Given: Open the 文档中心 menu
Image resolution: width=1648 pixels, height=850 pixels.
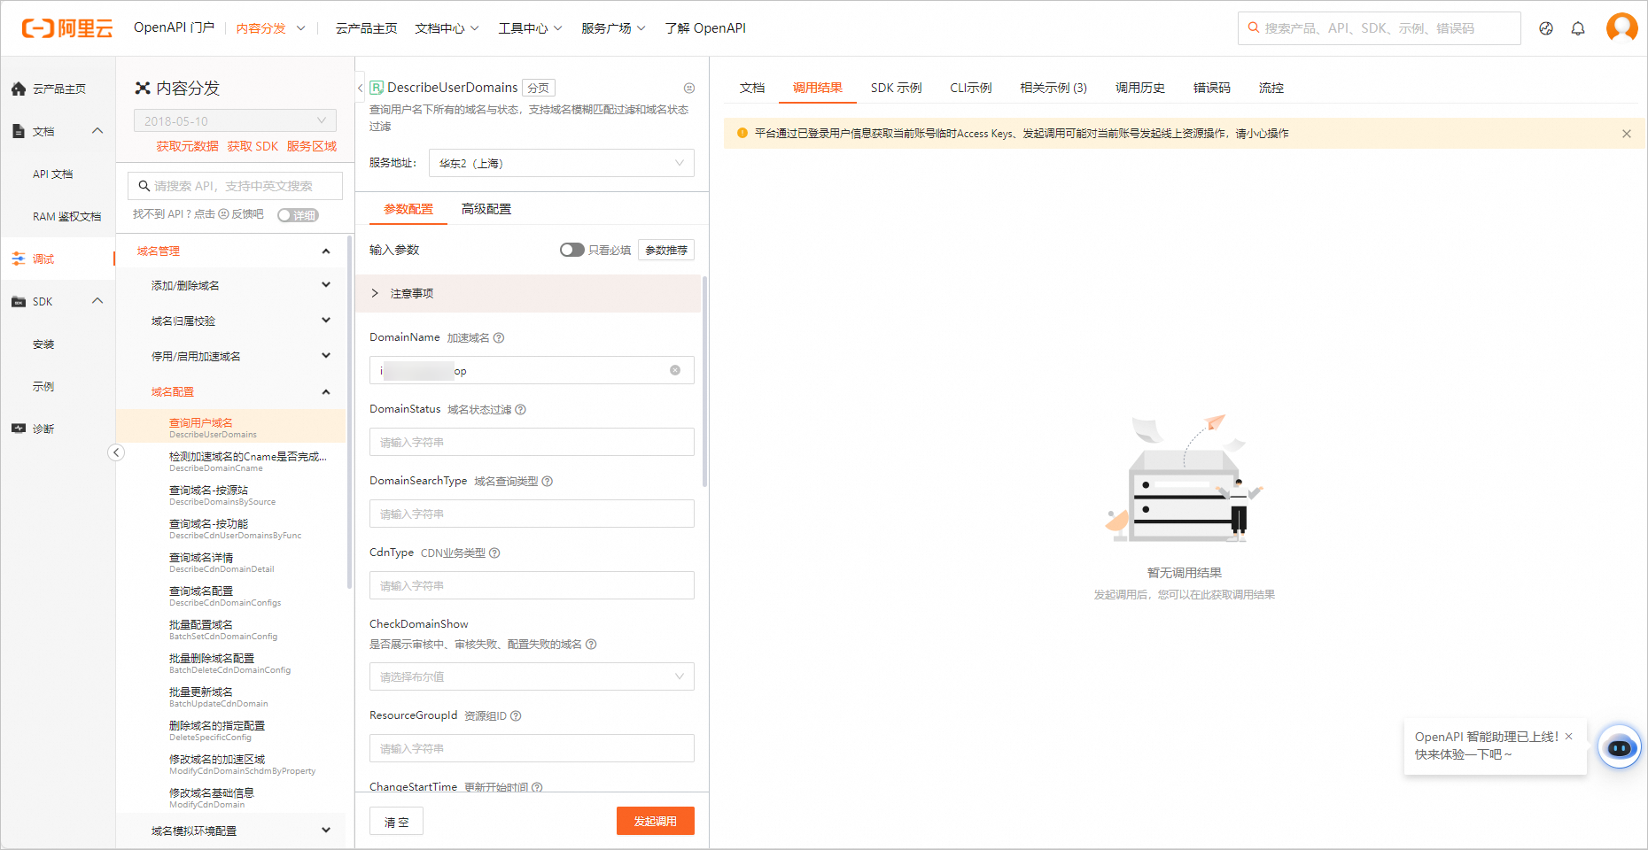Looking at the screenshot, I should [x=447, y=28].
